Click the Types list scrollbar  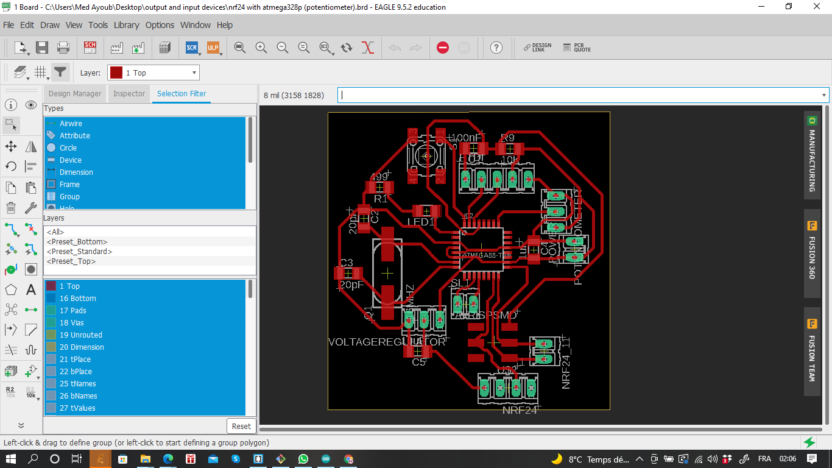[x=250, y=140]
